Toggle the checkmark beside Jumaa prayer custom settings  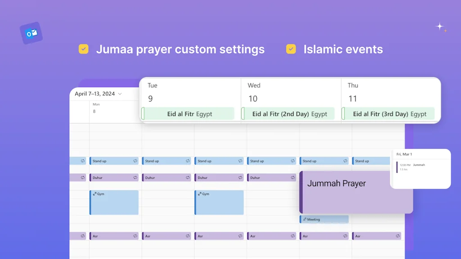tap(83, 49)
